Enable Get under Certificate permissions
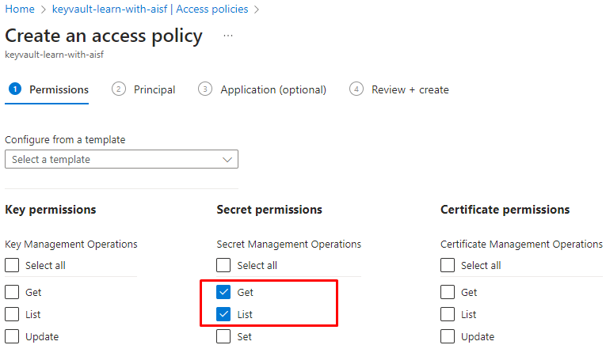 (x=448, y=292)
